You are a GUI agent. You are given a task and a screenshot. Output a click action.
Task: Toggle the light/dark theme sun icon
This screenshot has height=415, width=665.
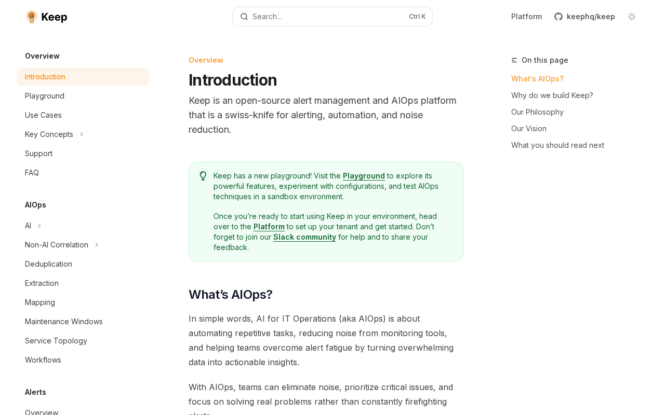click(632, 17)
